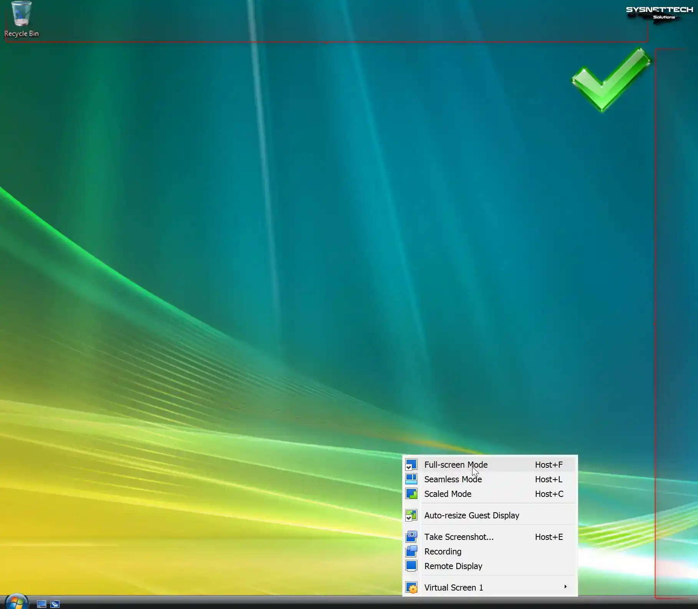
Task: Click the Scaled Mode icon
Action: coord(411,494)
